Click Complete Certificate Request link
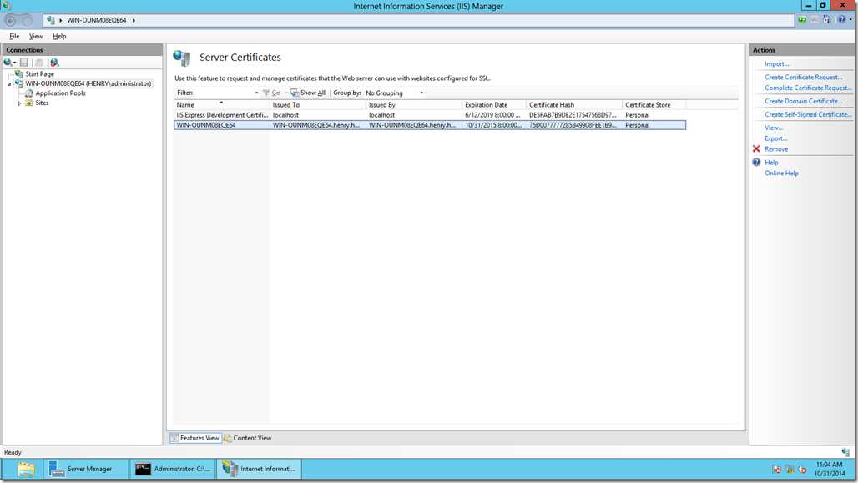 pyautogui.click(x=808, y=88)
